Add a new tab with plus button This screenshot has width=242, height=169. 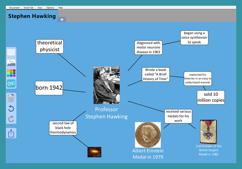click(62, 20)
